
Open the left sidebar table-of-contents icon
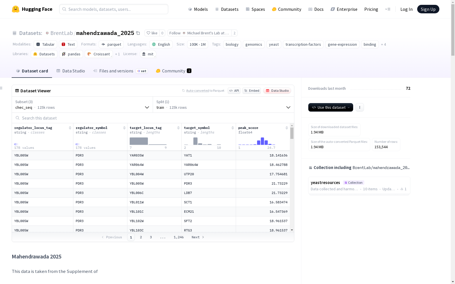point(1,88)
